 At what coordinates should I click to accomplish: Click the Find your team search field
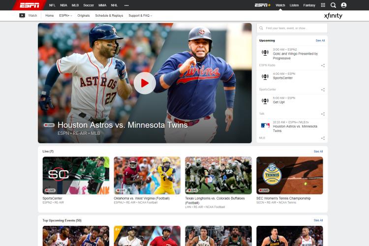[x=292, y=28]
